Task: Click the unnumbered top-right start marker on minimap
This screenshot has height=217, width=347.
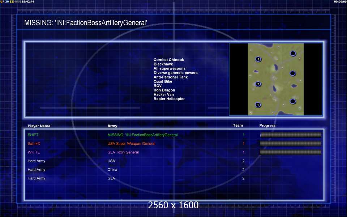Action: (293, 54)
